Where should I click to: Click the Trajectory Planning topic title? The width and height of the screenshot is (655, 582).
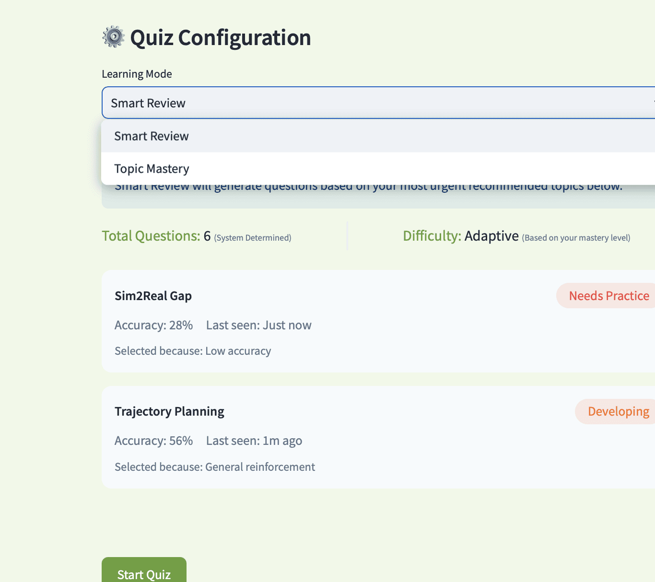169,411
